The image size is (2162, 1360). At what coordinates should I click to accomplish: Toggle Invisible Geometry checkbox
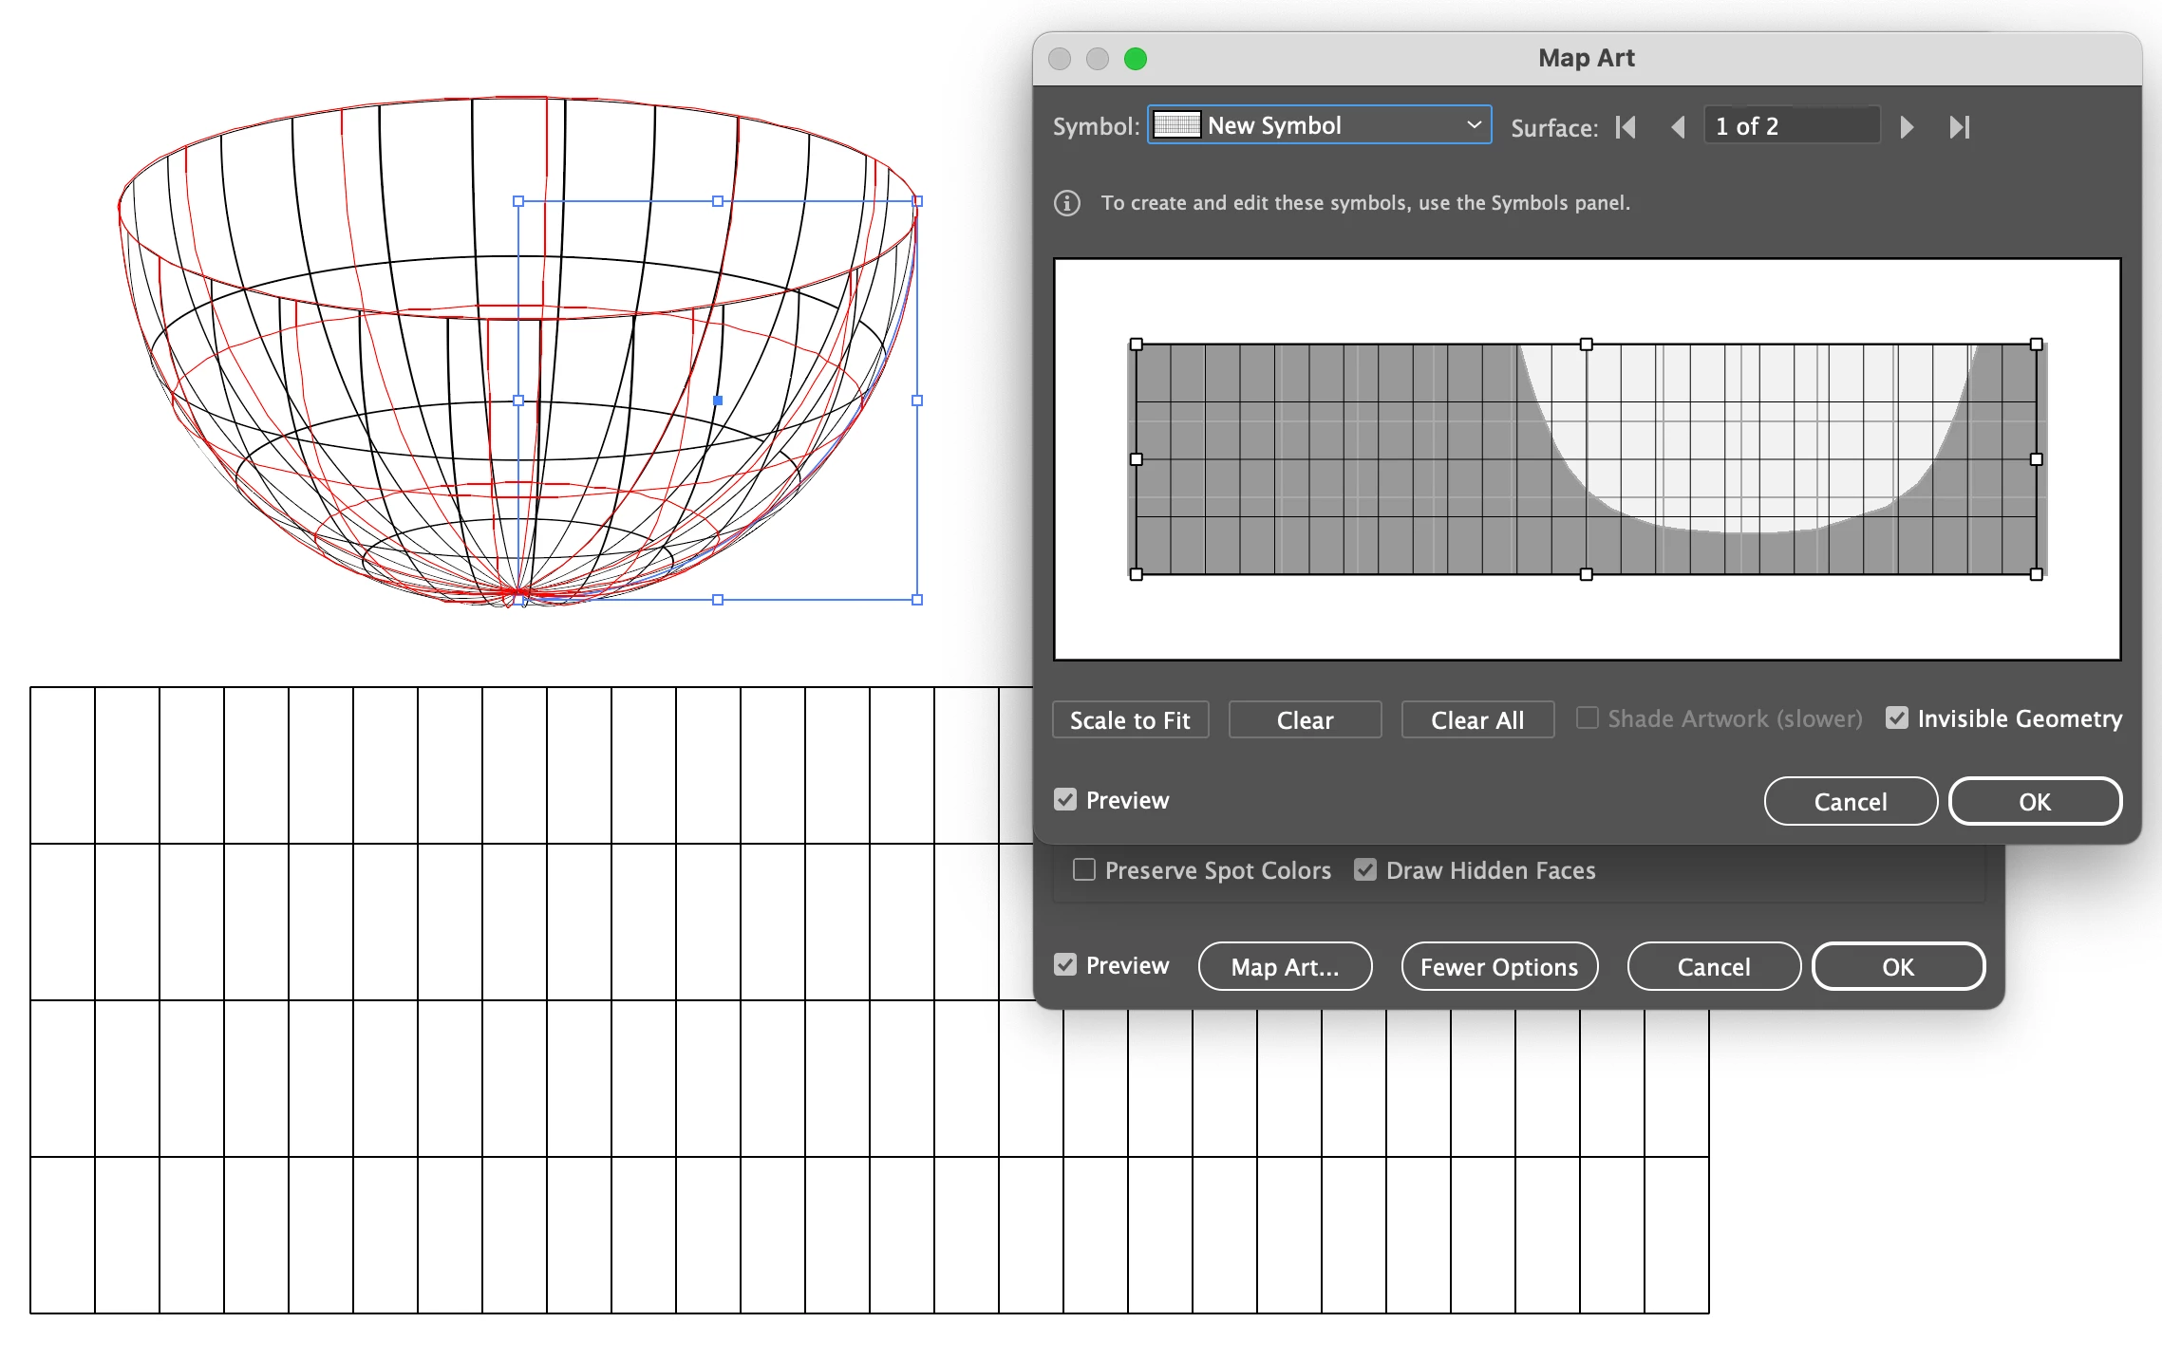[x=1897, y=718]
